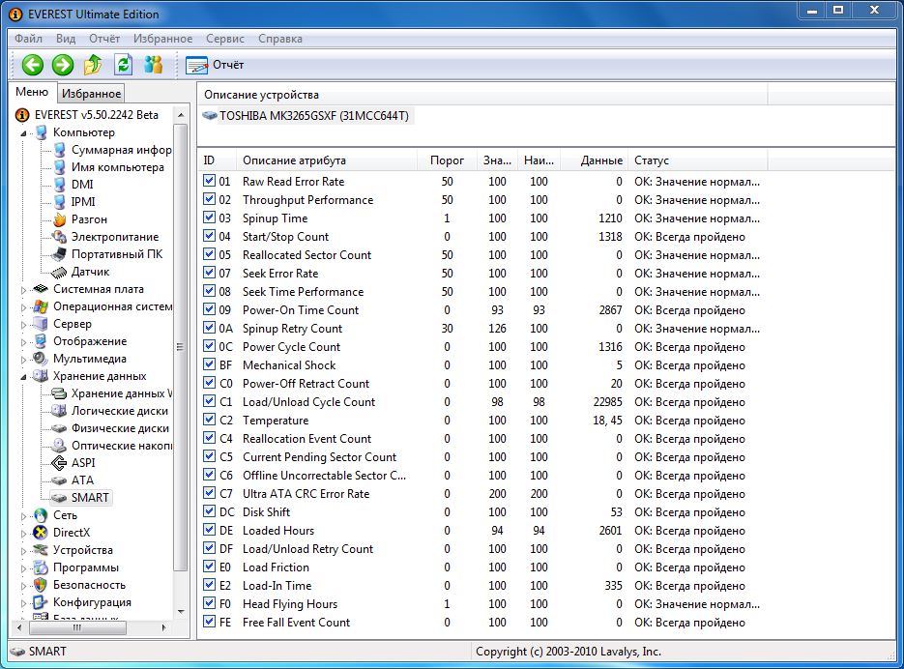Click the Up folder toolbar icon
The image size is (904, 669).
click(x=93, y=65)
